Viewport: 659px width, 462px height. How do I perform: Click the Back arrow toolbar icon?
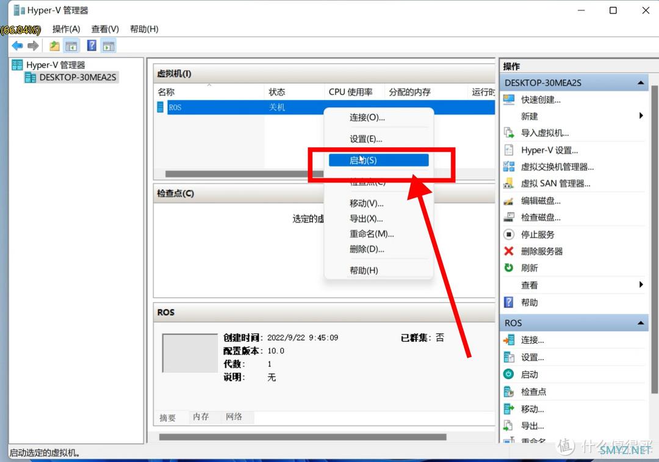pos(17,46)
